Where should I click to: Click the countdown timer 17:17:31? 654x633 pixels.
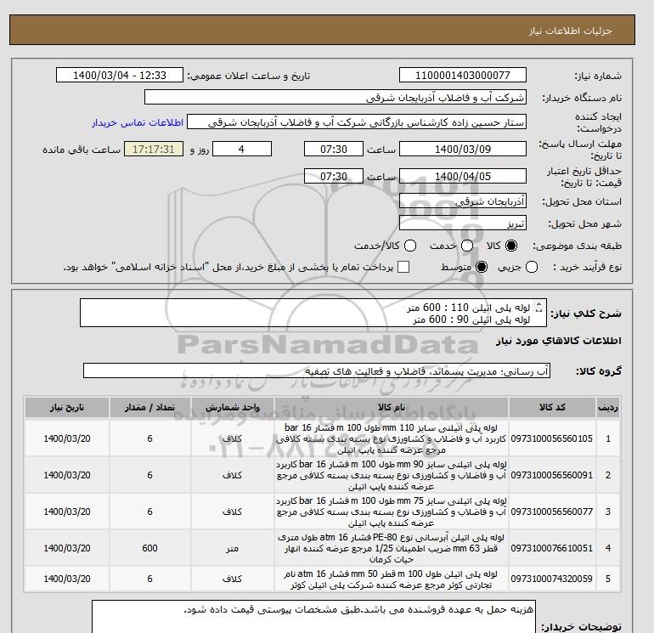coord(154,149)
